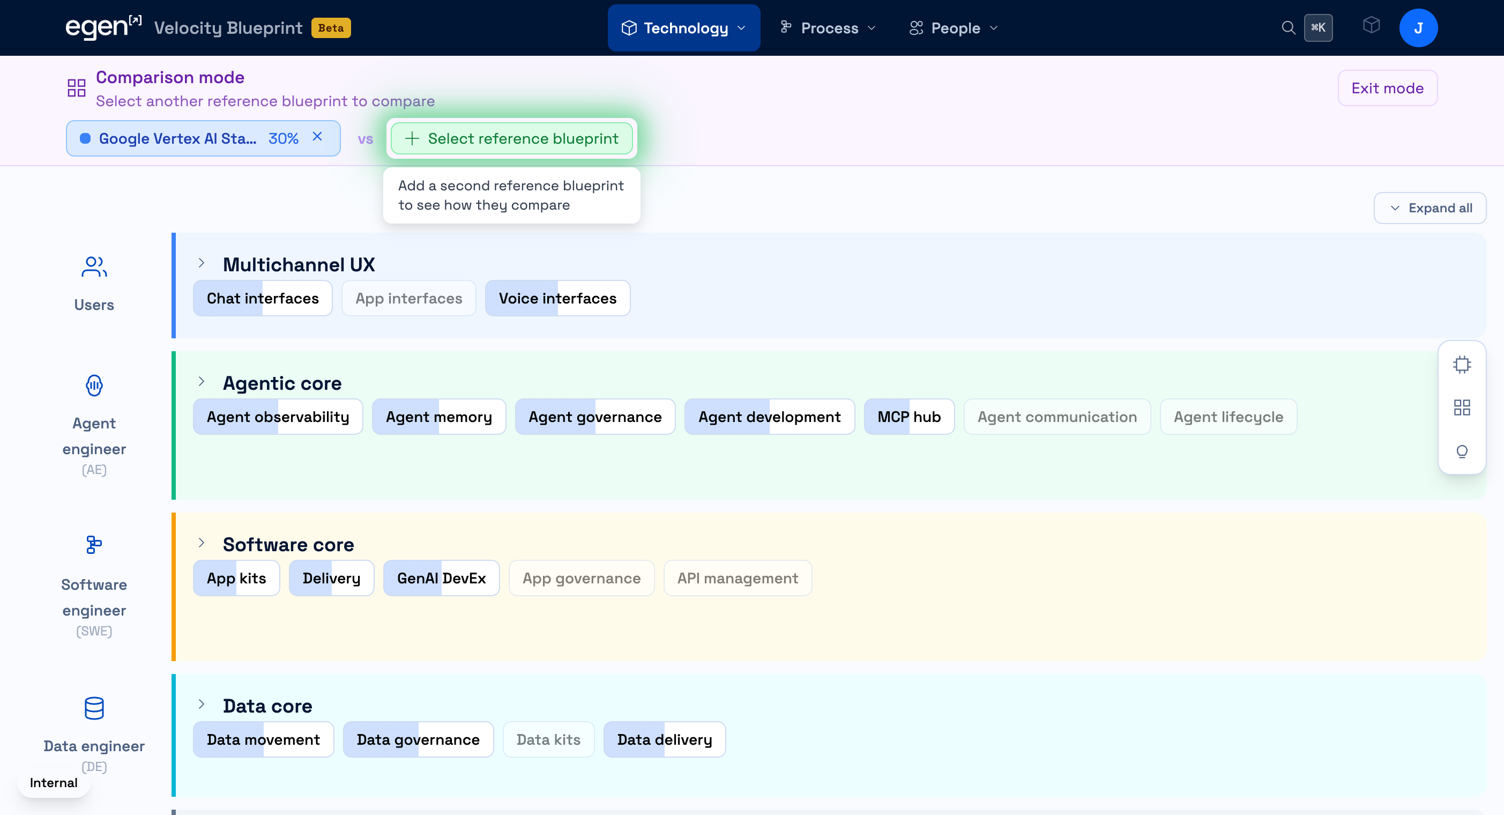Click the chip icon in right toolbar
1504x815 pixels.
(x=1461, y=365)
